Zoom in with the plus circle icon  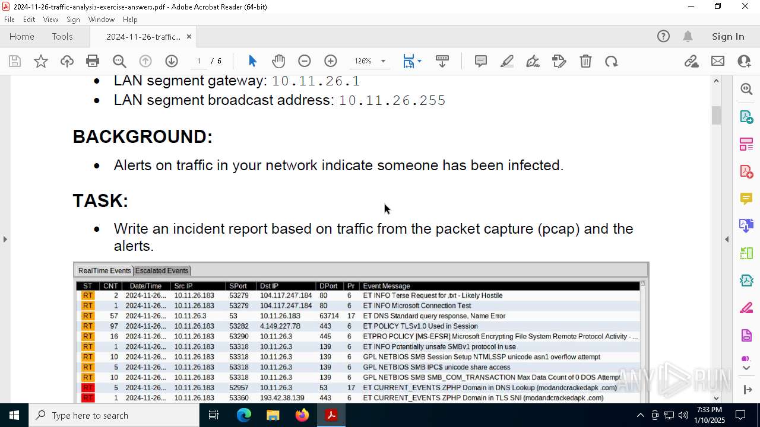click(331, 61)
